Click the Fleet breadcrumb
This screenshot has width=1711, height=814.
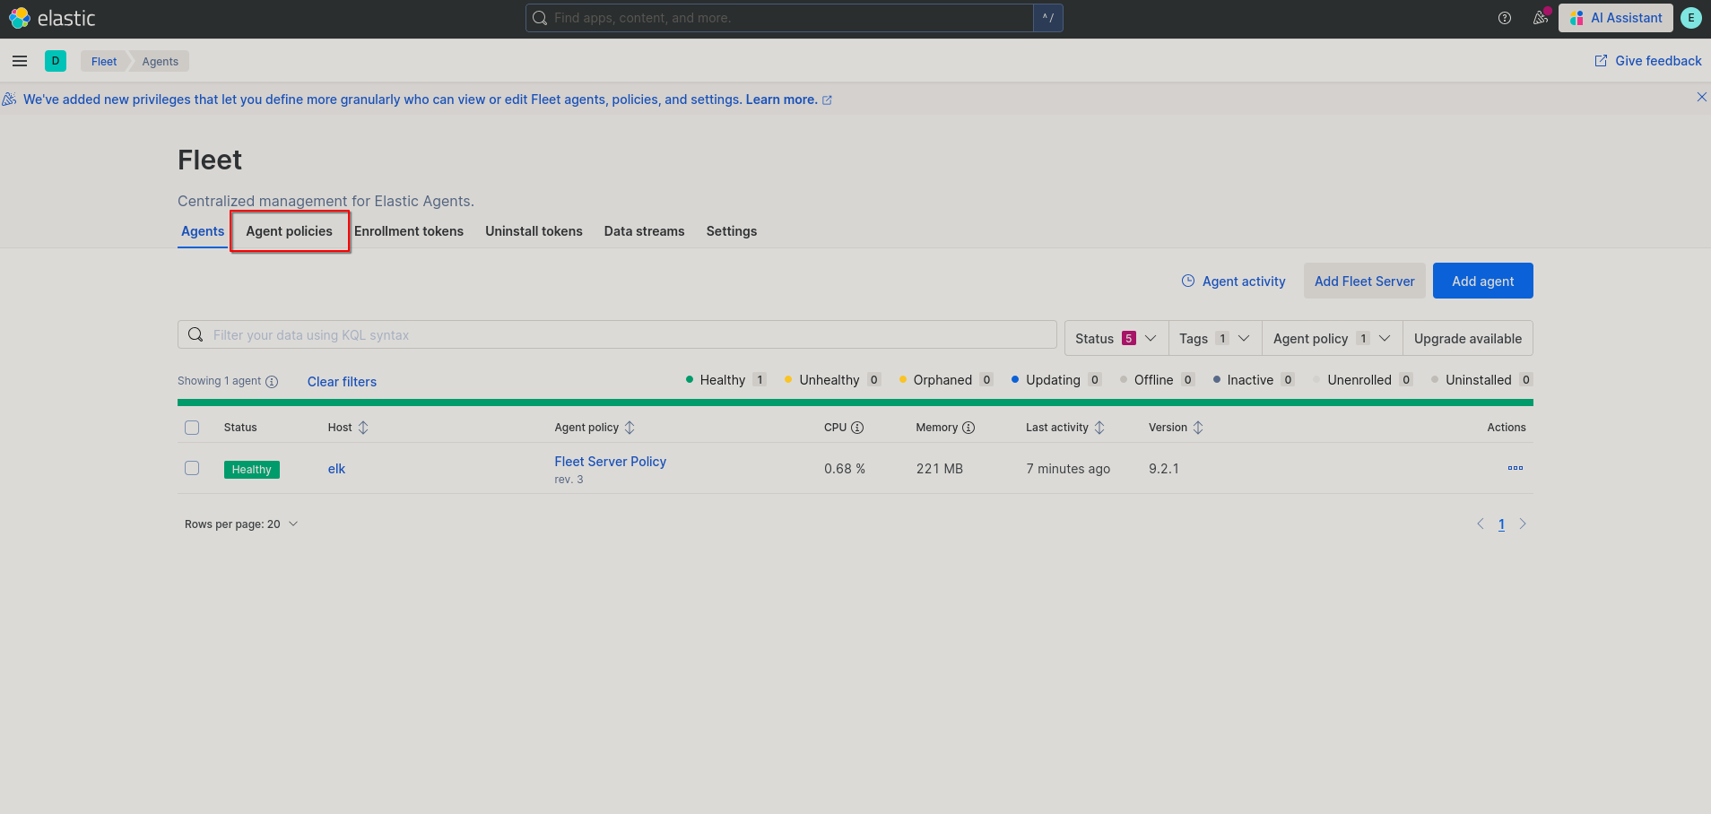[x=104, y=61]
